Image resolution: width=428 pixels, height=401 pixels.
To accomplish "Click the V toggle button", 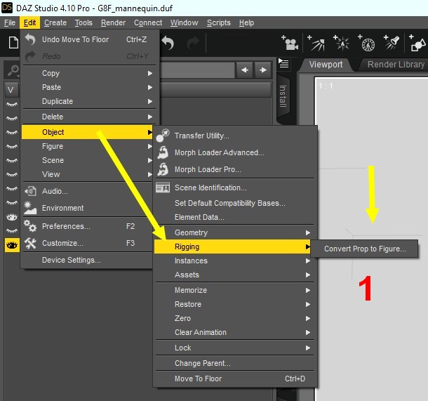I will [x=11, y=90].
